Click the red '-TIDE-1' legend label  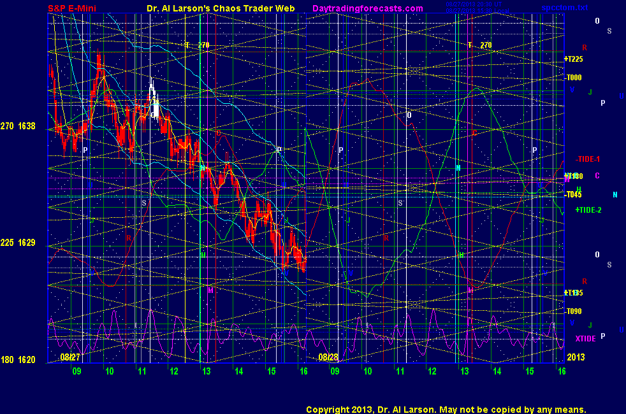click(x=588, y=159)
